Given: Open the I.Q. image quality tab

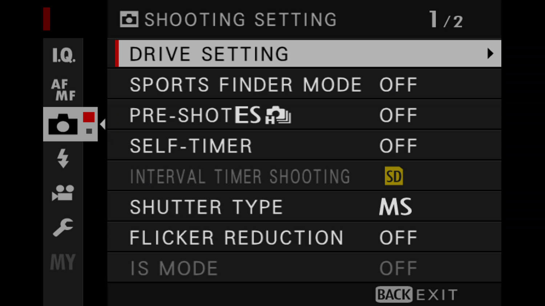Looking at the screenshot, I should click(64, 55).
